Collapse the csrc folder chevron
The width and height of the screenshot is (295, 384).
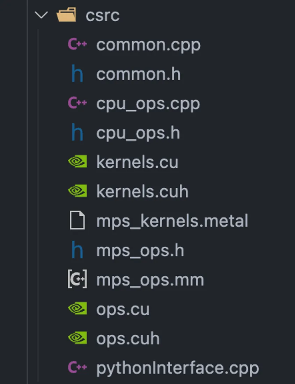point(42,15)
